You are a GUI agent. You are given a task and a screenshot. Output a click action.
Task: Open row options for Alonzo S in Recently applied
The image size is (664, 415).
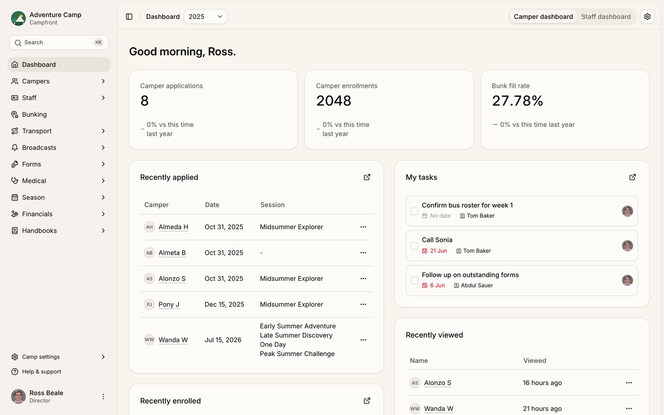(x=363, y=278)
